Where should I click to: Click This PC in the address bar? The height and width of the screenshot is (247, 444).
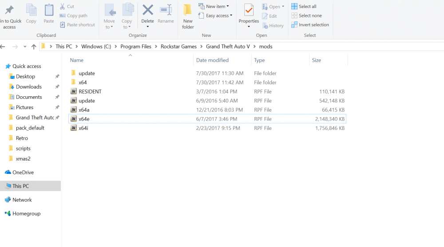coord(63,47)
